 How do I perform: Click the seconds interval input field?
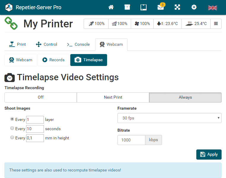click(x=35, y=129)
